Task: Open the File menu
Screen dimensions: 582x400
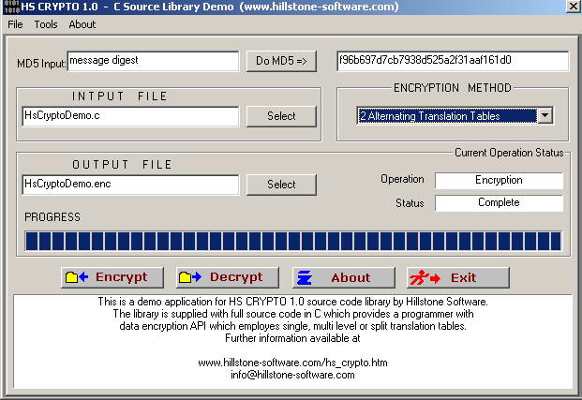Action: (15, 24)
